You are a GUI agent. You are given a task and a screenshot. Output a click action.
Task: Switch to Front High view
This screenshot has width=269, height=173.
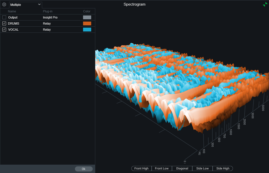(x=141, y=168)
